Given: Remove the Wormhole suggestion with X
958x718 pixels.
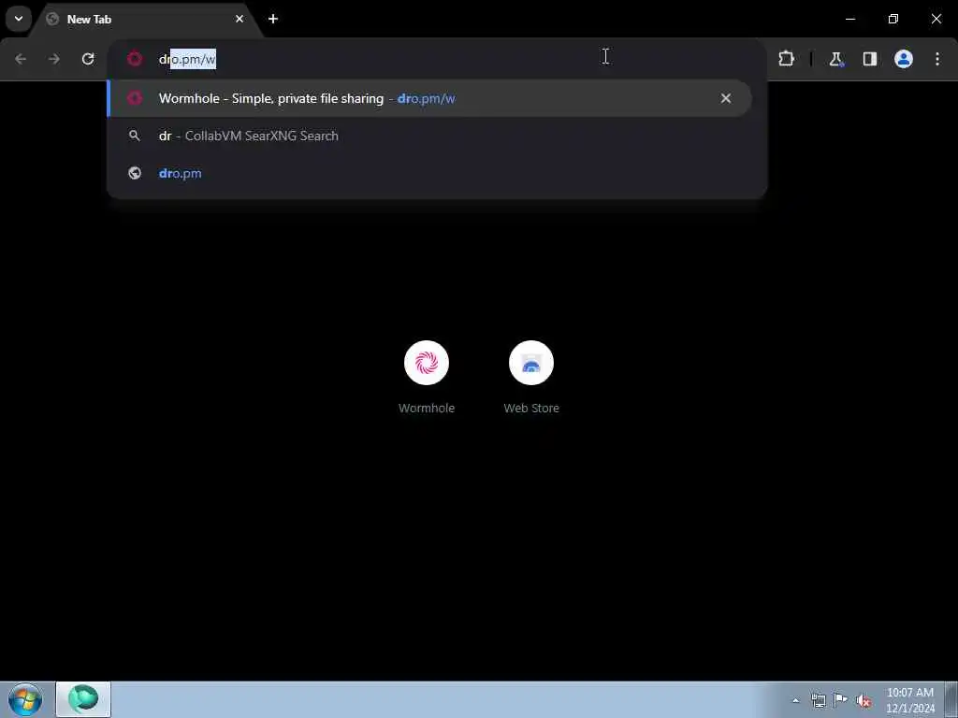Looking at the screenshot, I should (726, 98).
